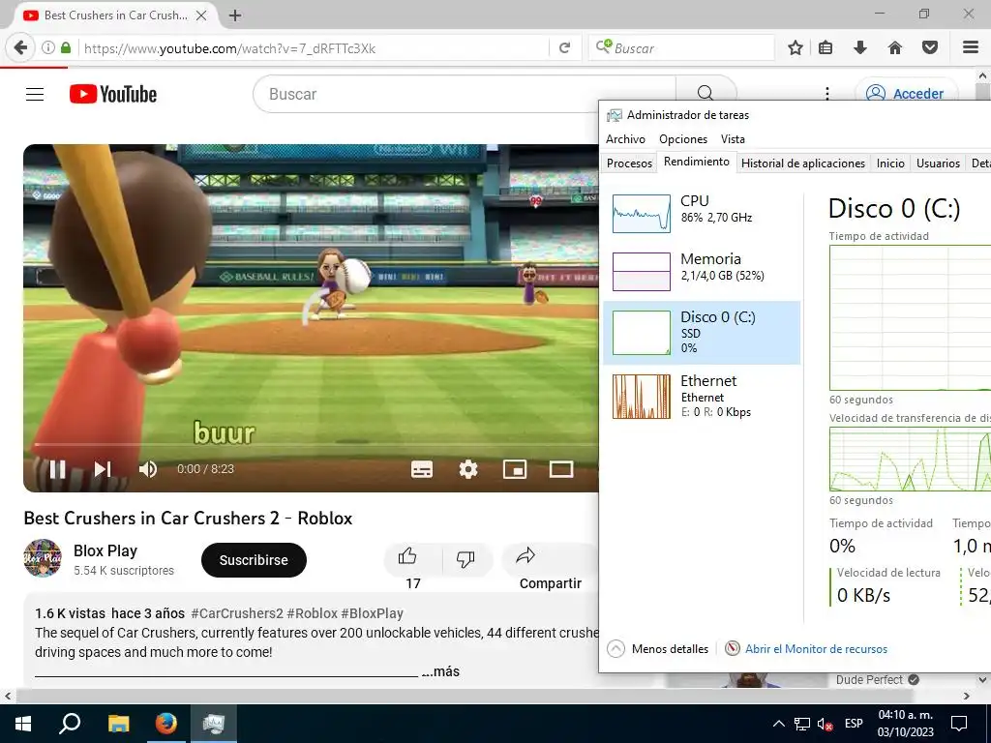
Task: Bookmark this page with the star icon
Action: click(796, 48)
